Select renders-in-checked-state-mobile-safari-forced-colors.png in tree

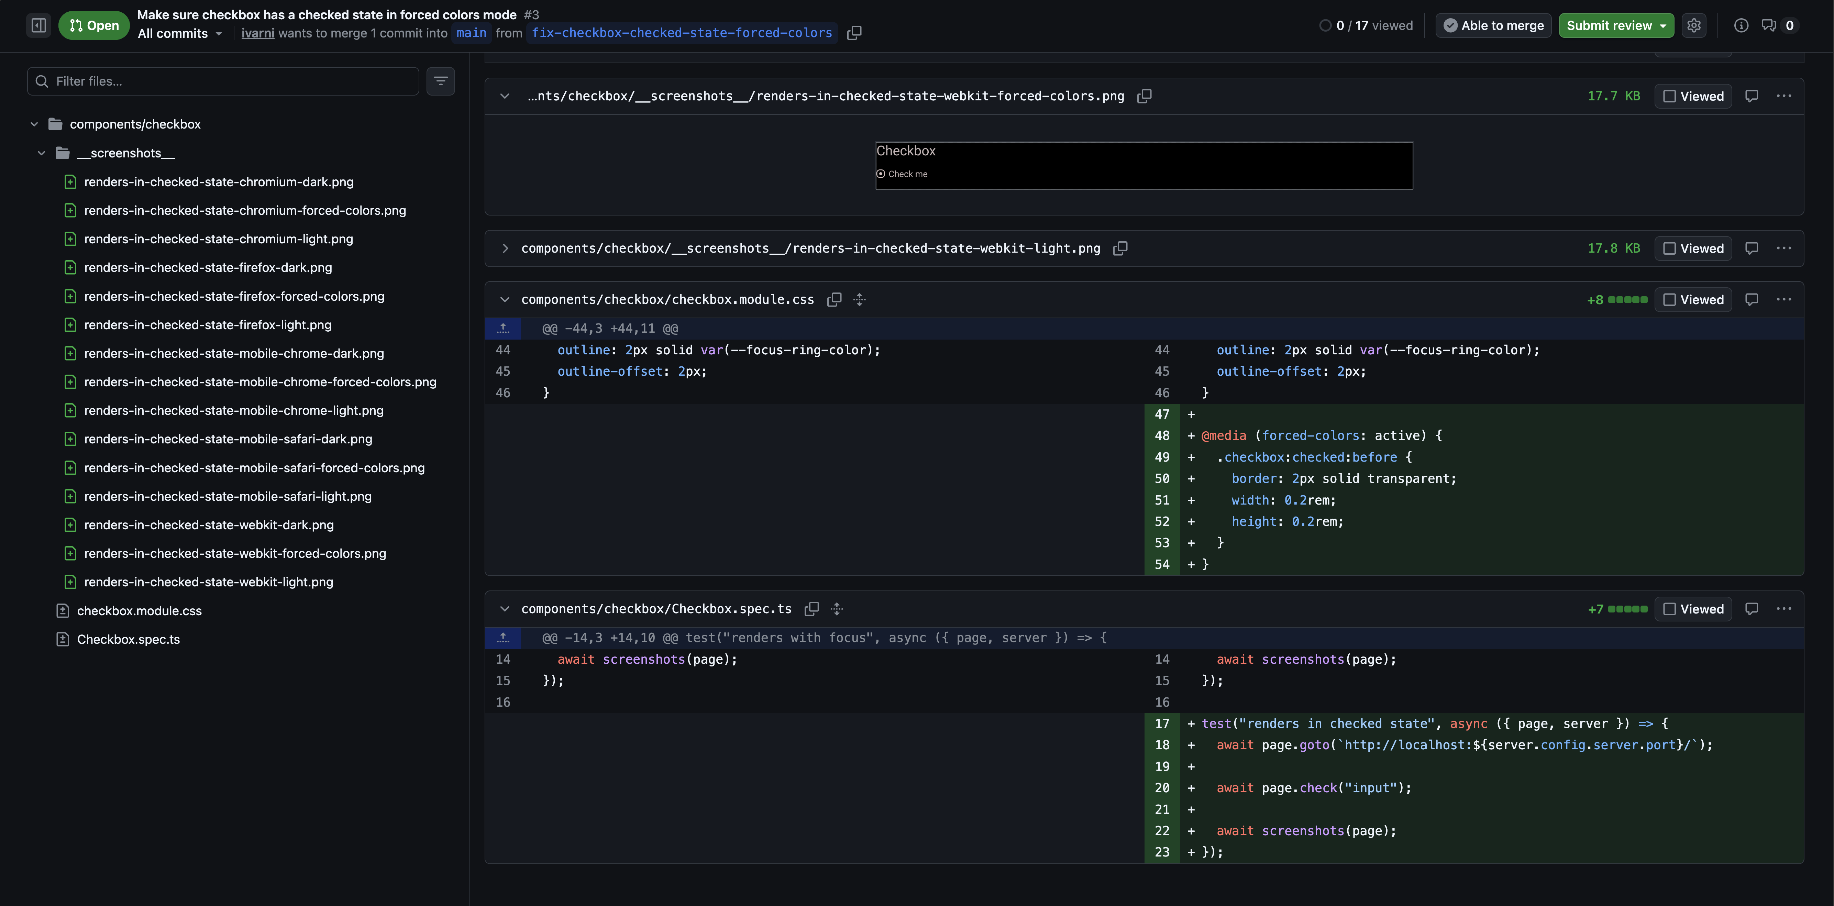[254, 468]
